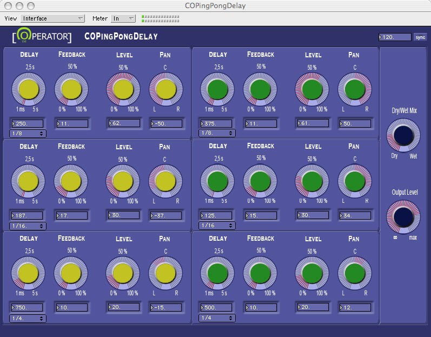Open the 1/4 note division dropdown under 500
Viewport: 431px width, 337px height.
(x=217, y=318)
